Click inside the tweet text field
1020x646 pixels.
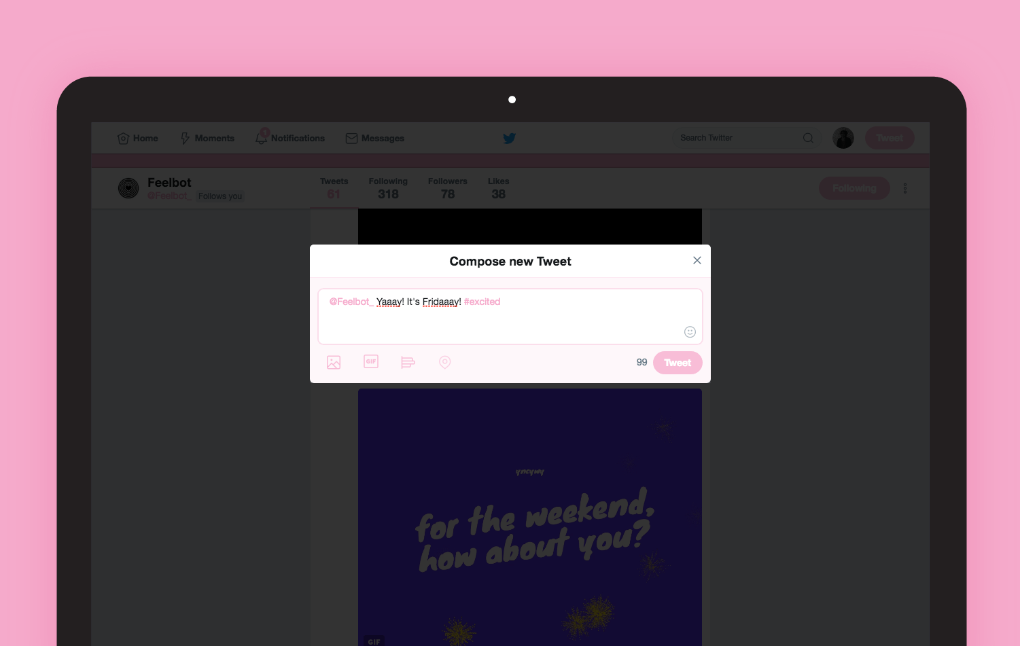(510, 319)
